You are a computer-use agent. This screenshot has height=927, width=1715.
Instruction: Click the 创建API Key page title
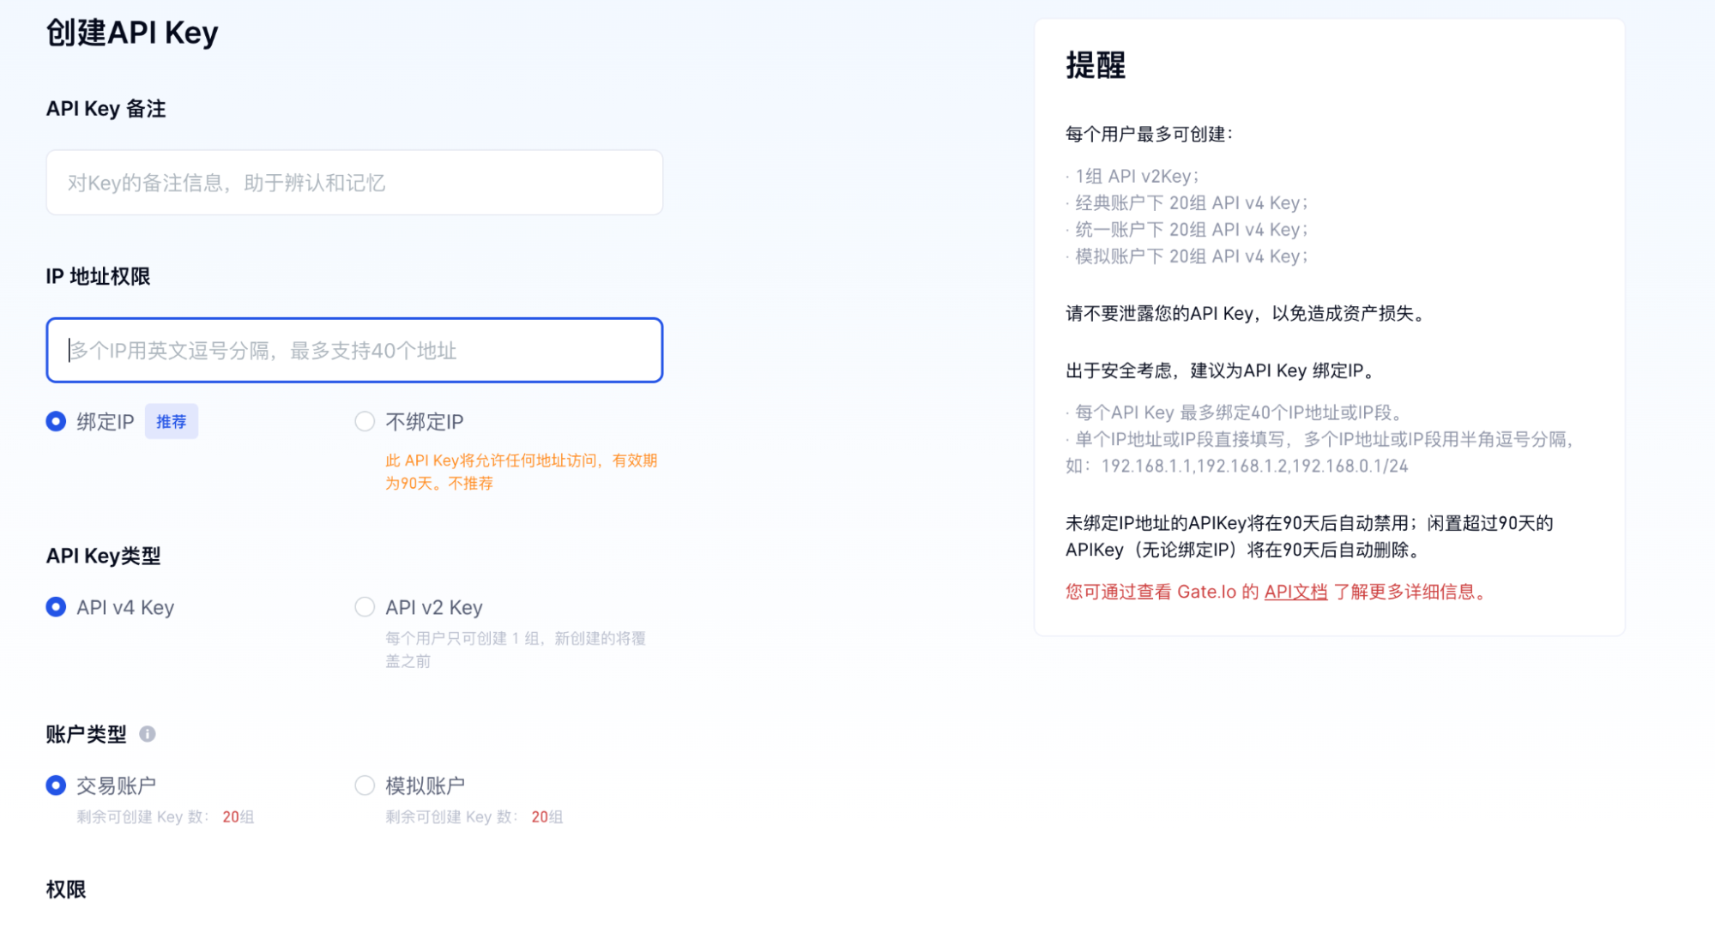click(x=132, y=33)
